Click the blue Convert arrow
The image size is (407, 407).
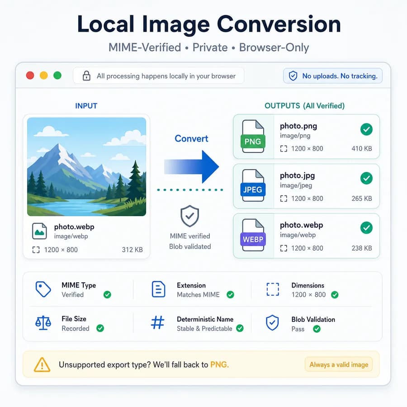(x=192, y=166)
